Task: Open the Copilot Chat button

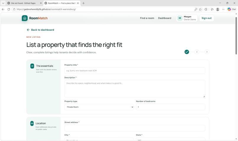Action: [x=232, y=9]
